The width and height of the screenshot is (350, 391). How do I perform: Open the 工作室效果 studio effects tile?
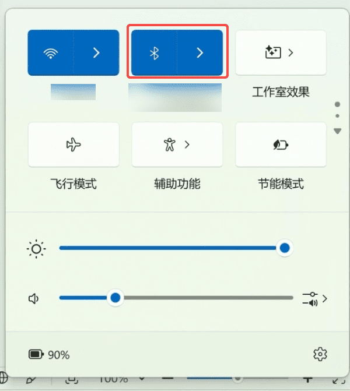tap(273, 52)
